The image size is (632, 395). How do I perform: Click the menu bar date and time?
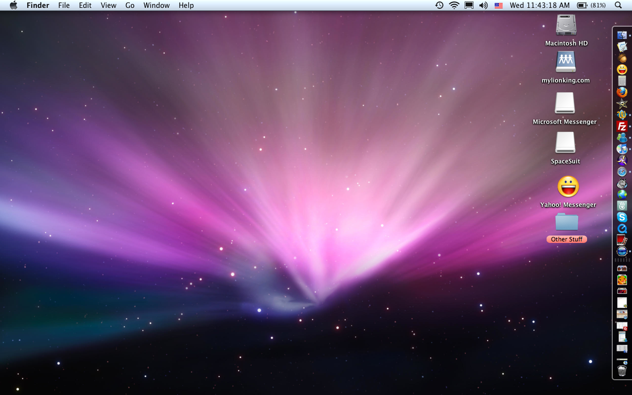[x=540, y=5]
